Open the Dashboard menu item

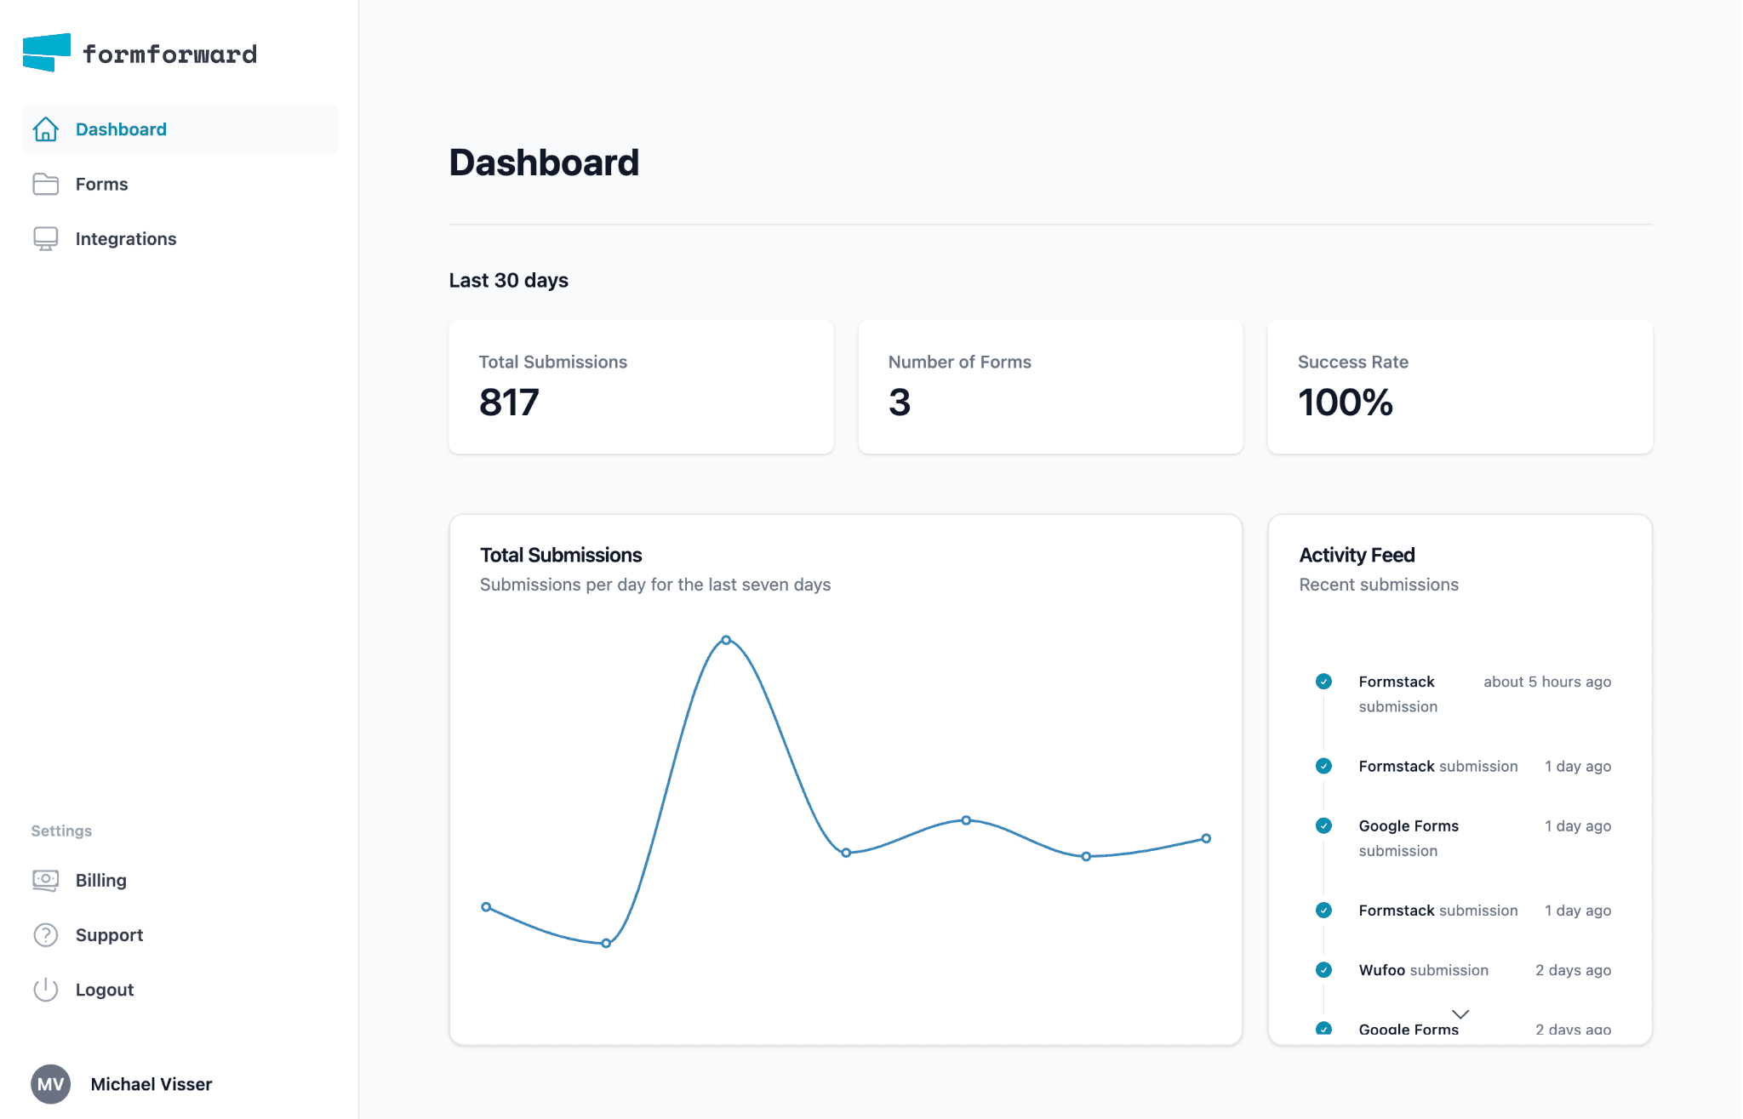click(x=180, y=129)
